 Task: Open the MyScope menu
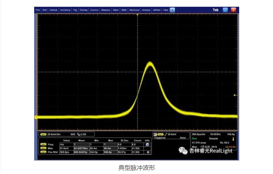[x=134, y=10]
